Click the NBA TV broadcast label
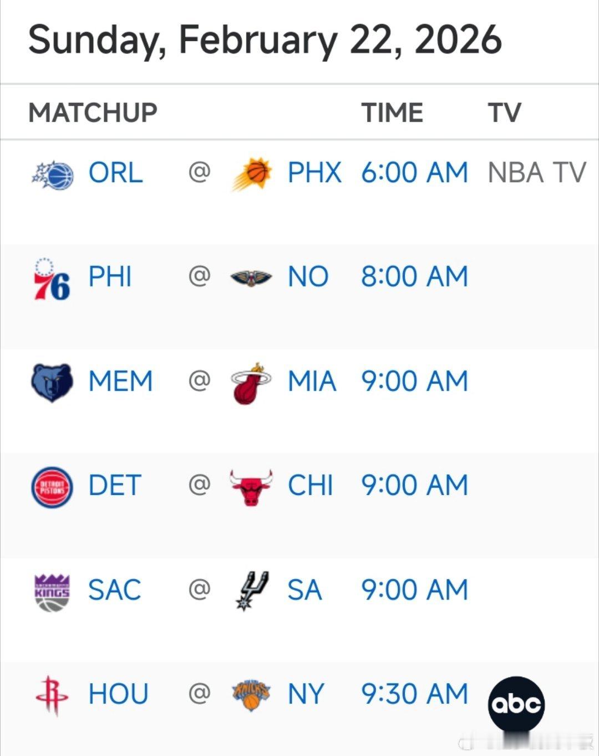Screen dimensions: 599x756 [x=536, y=173]
